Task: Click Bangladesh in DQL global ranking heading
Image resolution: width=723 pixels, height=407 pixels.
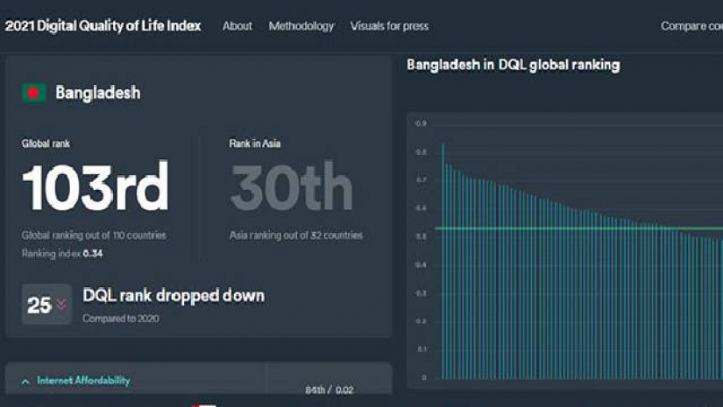Action: coord(513,65)
